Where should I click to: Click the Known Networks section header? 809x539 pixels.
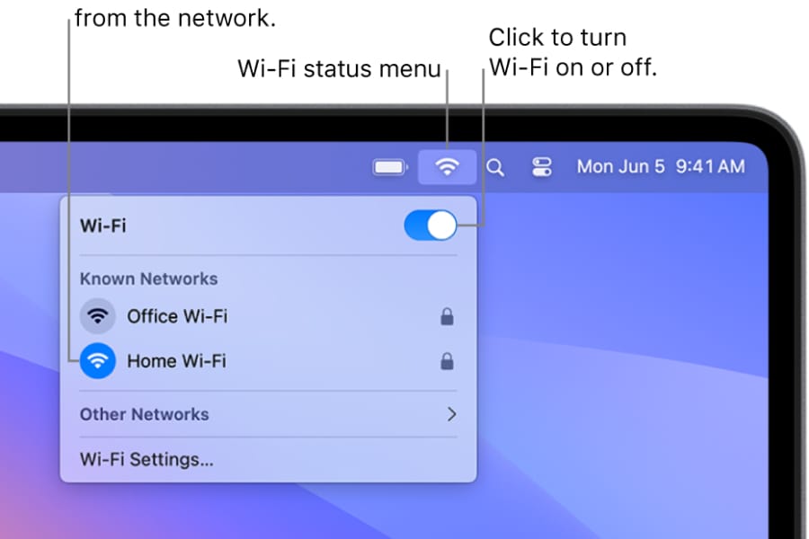click(x=148, y=278)
